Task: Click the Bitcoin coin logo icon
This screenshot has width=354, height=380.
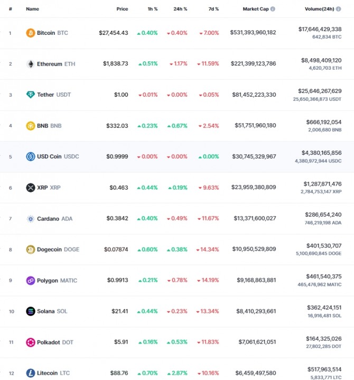Action: 31,33
